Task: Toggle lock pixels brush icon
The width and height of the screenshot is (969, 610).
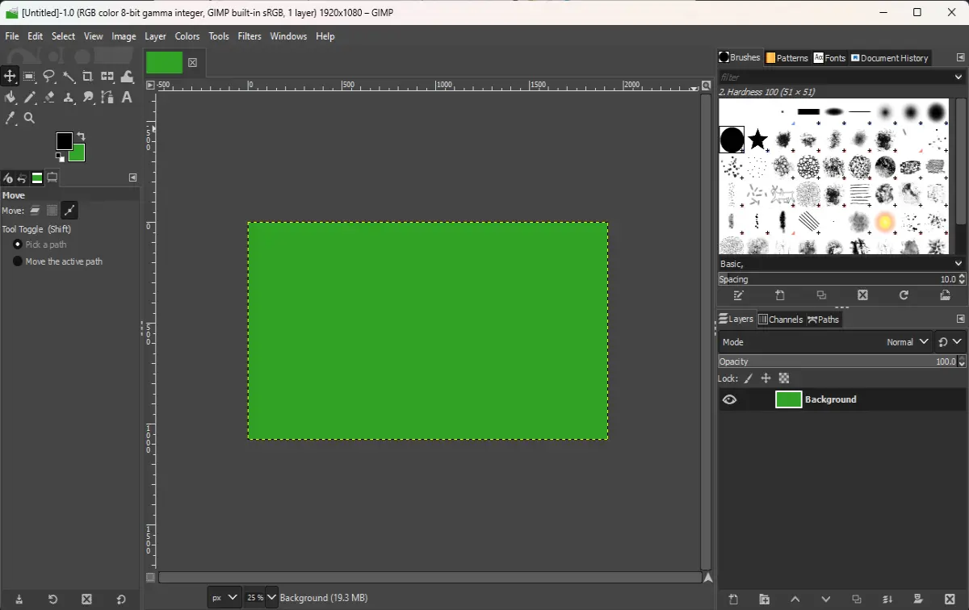Action: (x=749, y=378)
